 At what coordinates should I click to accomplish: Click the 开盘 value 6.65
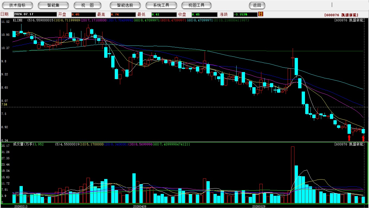pos(84,14)
